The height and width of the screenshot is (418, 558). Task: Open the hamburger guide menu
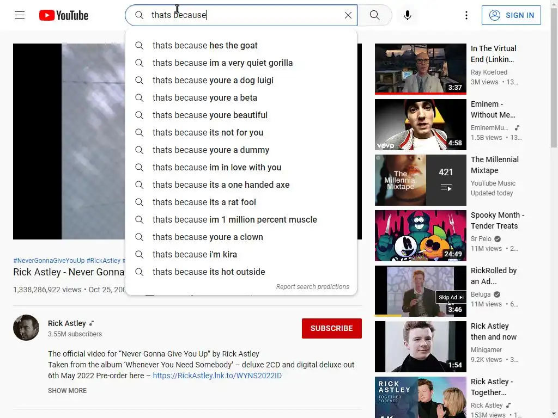(20, 15)
